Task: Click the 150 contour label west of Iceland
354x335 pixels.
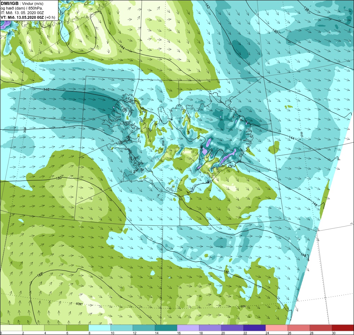Action: coord(58,178)
